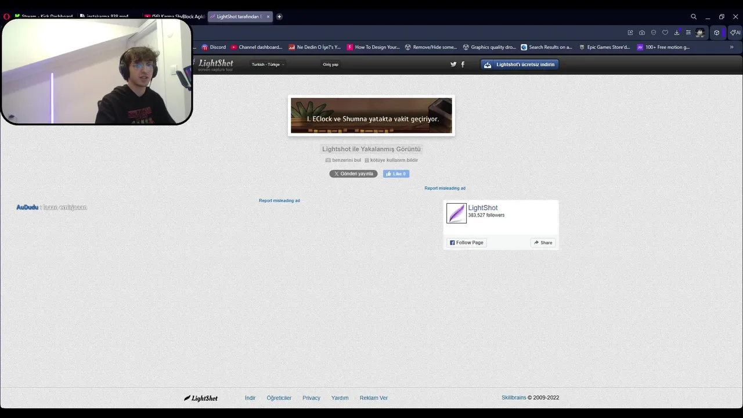The image size is (743, 418).
Task: Open the LightShot Facebook page title link
Action: (x=483, y=208)
